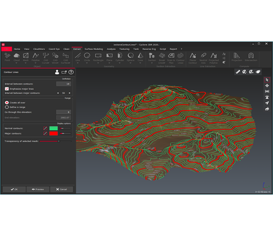This screenshot has width=273, height=236.
Task: Switch to the Analysis tab
Action: [111, 49]
